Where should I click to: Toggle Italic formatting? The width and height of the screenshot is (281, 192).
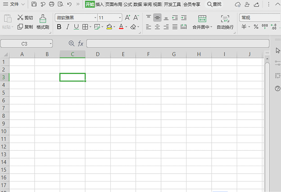pos(68,27)
